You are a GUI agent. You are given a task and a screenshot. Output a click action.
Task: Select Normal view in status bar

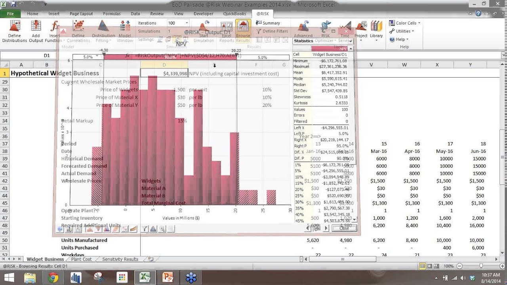tap(423, 266)
